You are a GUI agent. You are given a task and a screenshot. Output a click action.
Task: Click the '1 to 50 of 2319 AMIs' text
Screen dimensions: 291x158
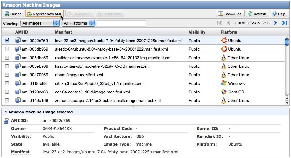(252, 23)
